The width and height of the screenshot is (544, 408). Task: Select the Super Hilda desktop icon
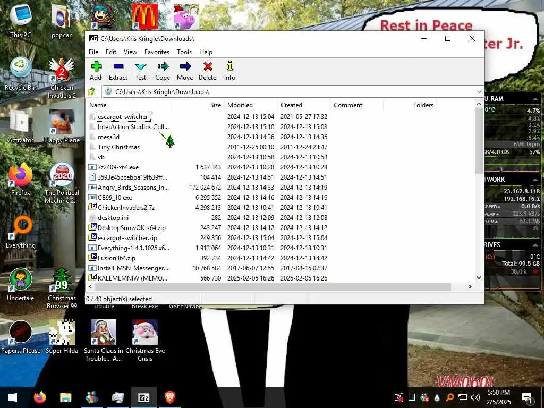pos(62,337)
